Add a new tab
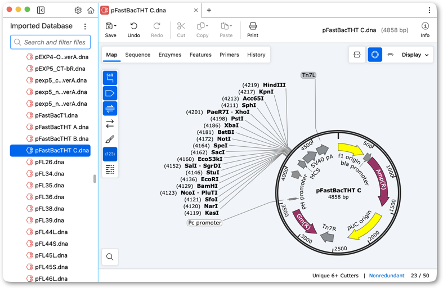Viewport: 443px width, 288px height. click(x=209, y=10)
